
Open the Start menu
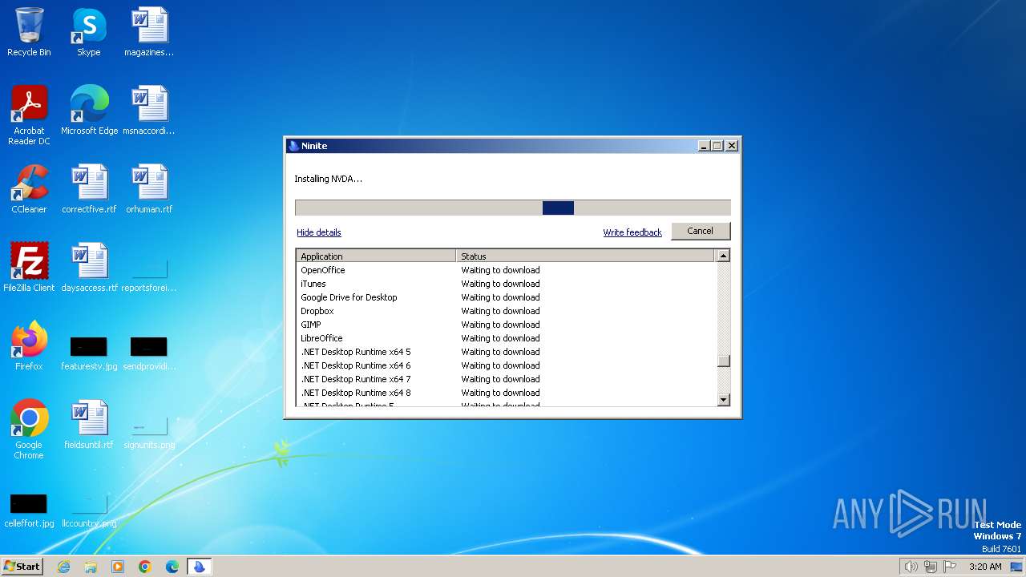(x=22, y=567)
